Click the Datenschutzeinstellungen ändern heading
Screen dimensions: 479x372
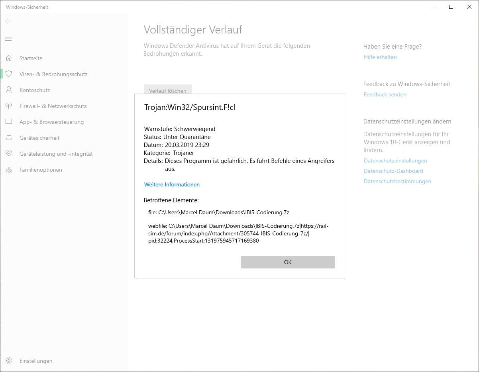pos(407,121)
